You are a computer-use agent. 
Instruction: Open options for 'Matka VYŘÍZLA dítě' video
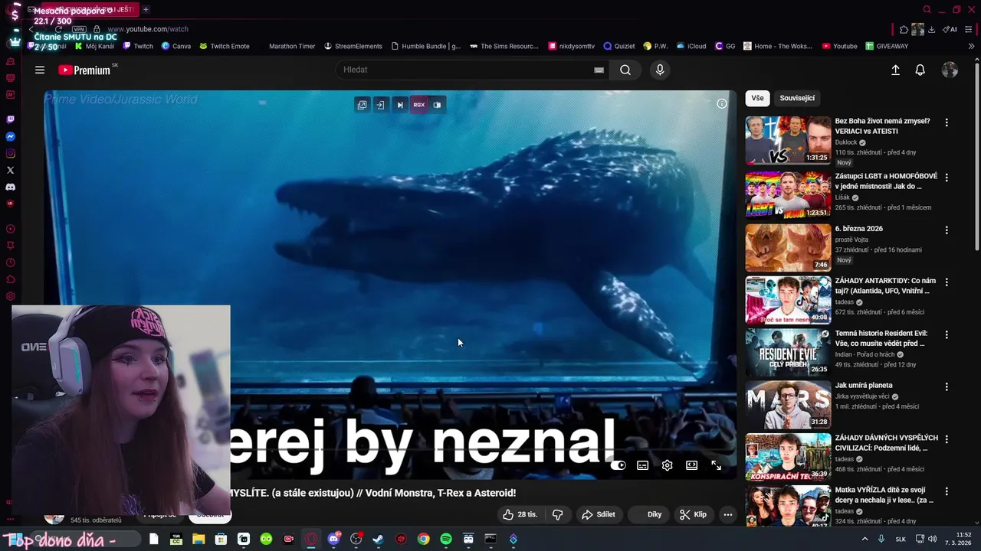[947, 491]
